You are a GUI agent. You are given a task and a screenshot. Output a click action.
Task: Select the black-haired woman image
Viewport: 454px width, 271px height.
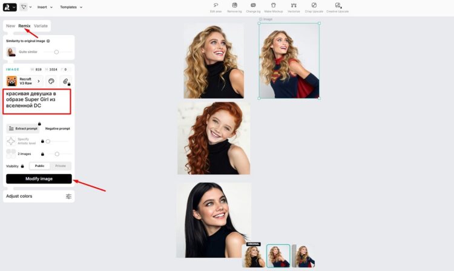[214, 220]
